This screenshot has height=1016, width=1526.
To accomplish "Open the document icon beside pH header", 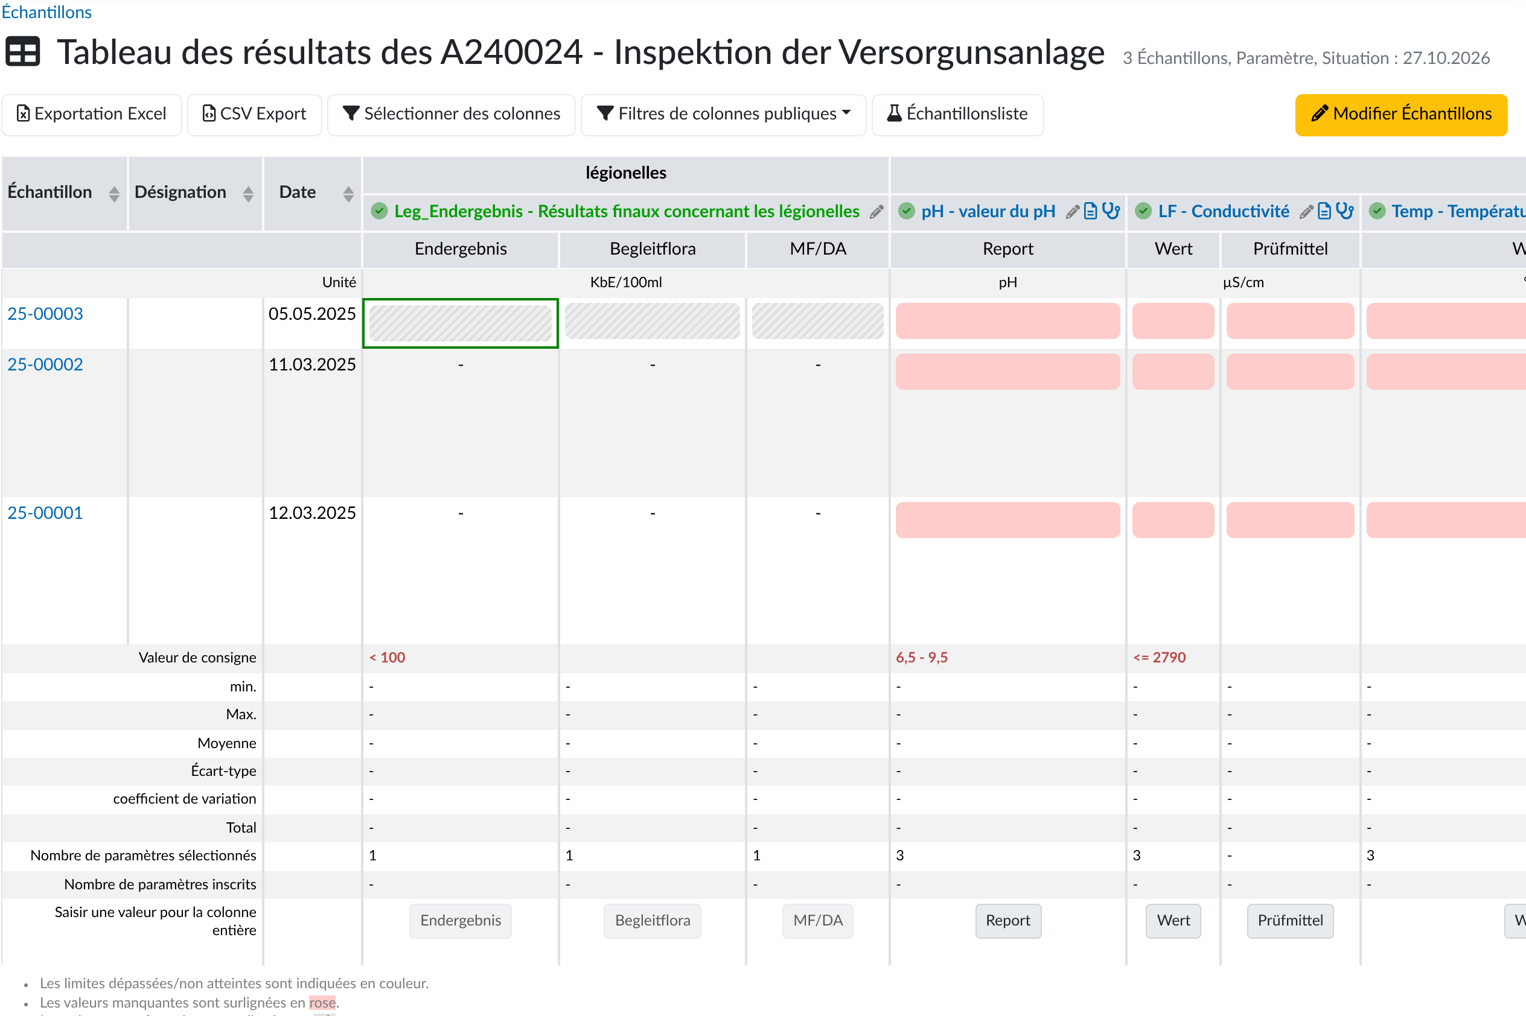I will pyautogui.click(x=1090, y=211).
